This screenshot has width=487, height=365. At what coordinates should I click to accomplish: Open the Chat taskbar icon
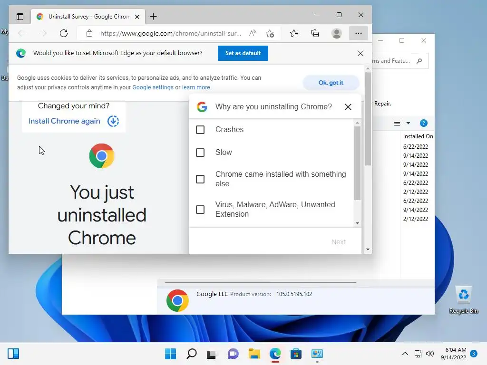(233, 354)
